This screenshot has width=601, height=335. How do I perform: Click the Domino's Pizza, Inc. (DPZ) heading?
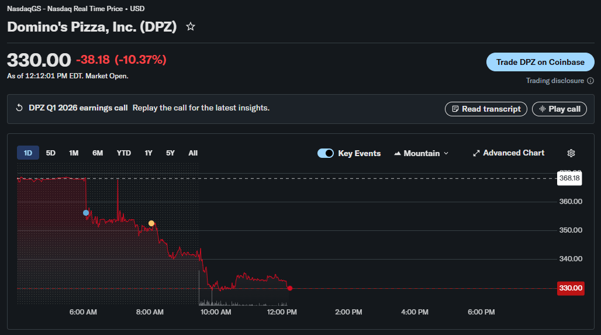coord(92,27)
